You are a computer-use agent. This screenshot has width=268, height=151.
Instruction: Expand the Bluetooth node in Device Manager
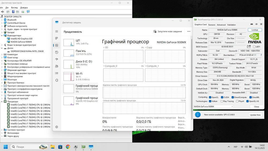click(x=2, y=20)
